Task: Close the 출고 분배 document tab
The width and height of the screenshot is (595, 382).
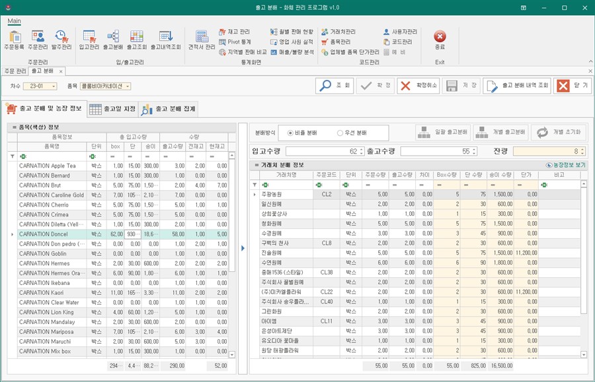Action: tap(61, 71)
